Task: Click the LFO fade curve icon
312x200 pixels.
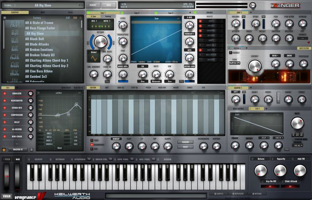Action: pyautogui.click(x=287, y=149)
